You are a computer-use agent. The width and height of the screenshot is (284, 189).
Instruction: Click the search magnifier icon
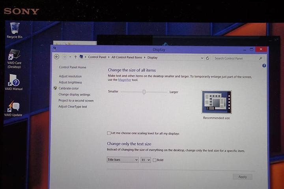tap(260, 58)
